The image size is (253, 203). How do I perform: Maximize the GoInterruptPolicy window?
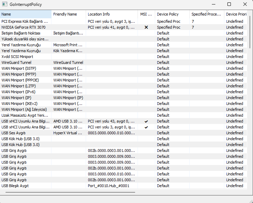pyautogui.click(x=229, y=4)
